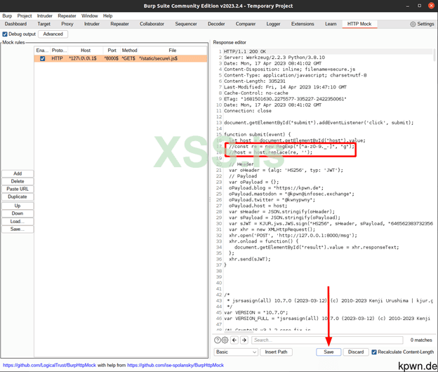Image resolution: width=438 pixels, height=372 pixels.
Task: Switch to the Collaborator tab
Action: (x=152, y=24)
